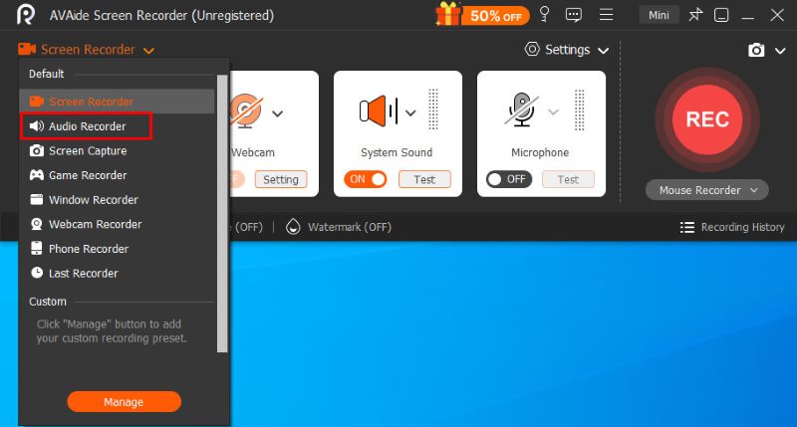
Task: Expand the Settings dropdown arrow
Action: coord(603,51)
